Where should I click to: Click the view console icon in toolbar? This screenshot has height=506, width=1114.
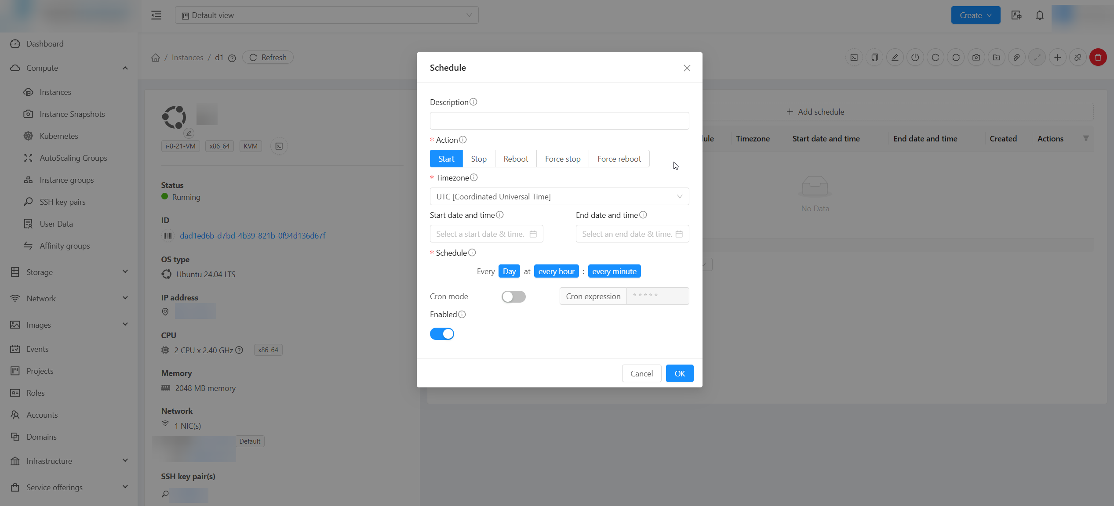click(x=854, y=58)
